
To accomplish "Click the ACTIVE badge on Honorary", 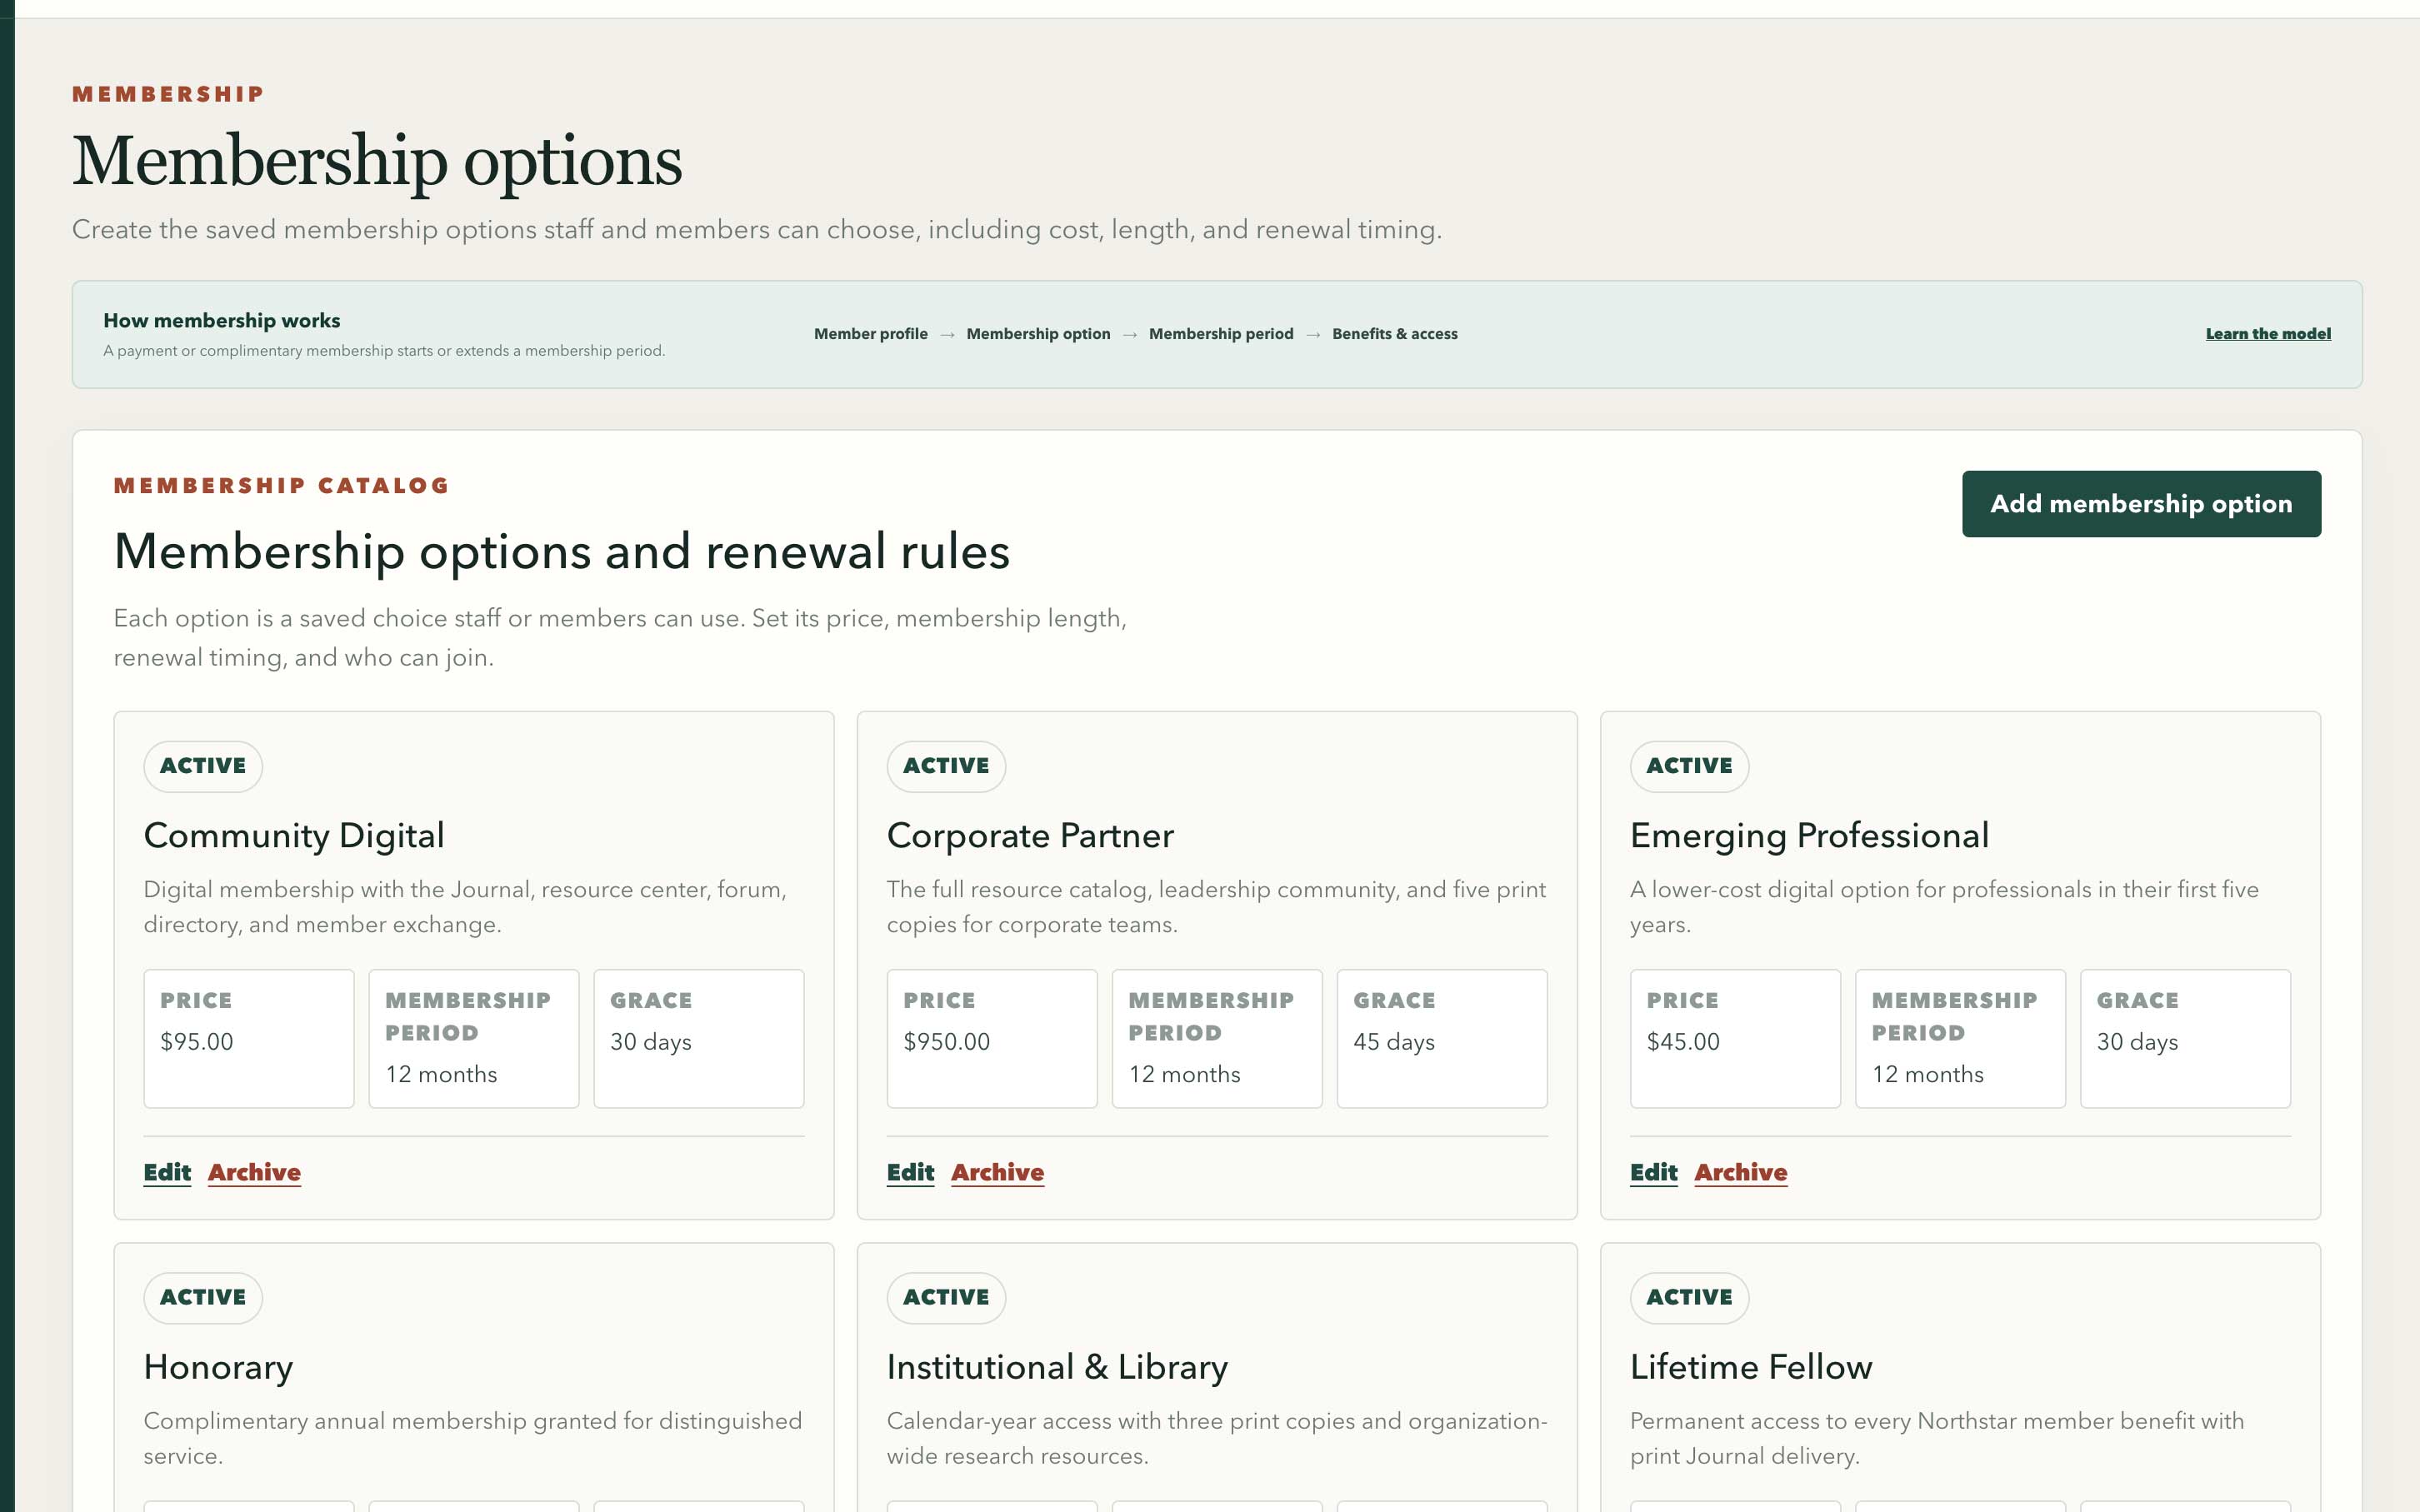I will click(x=203, y=1298).
